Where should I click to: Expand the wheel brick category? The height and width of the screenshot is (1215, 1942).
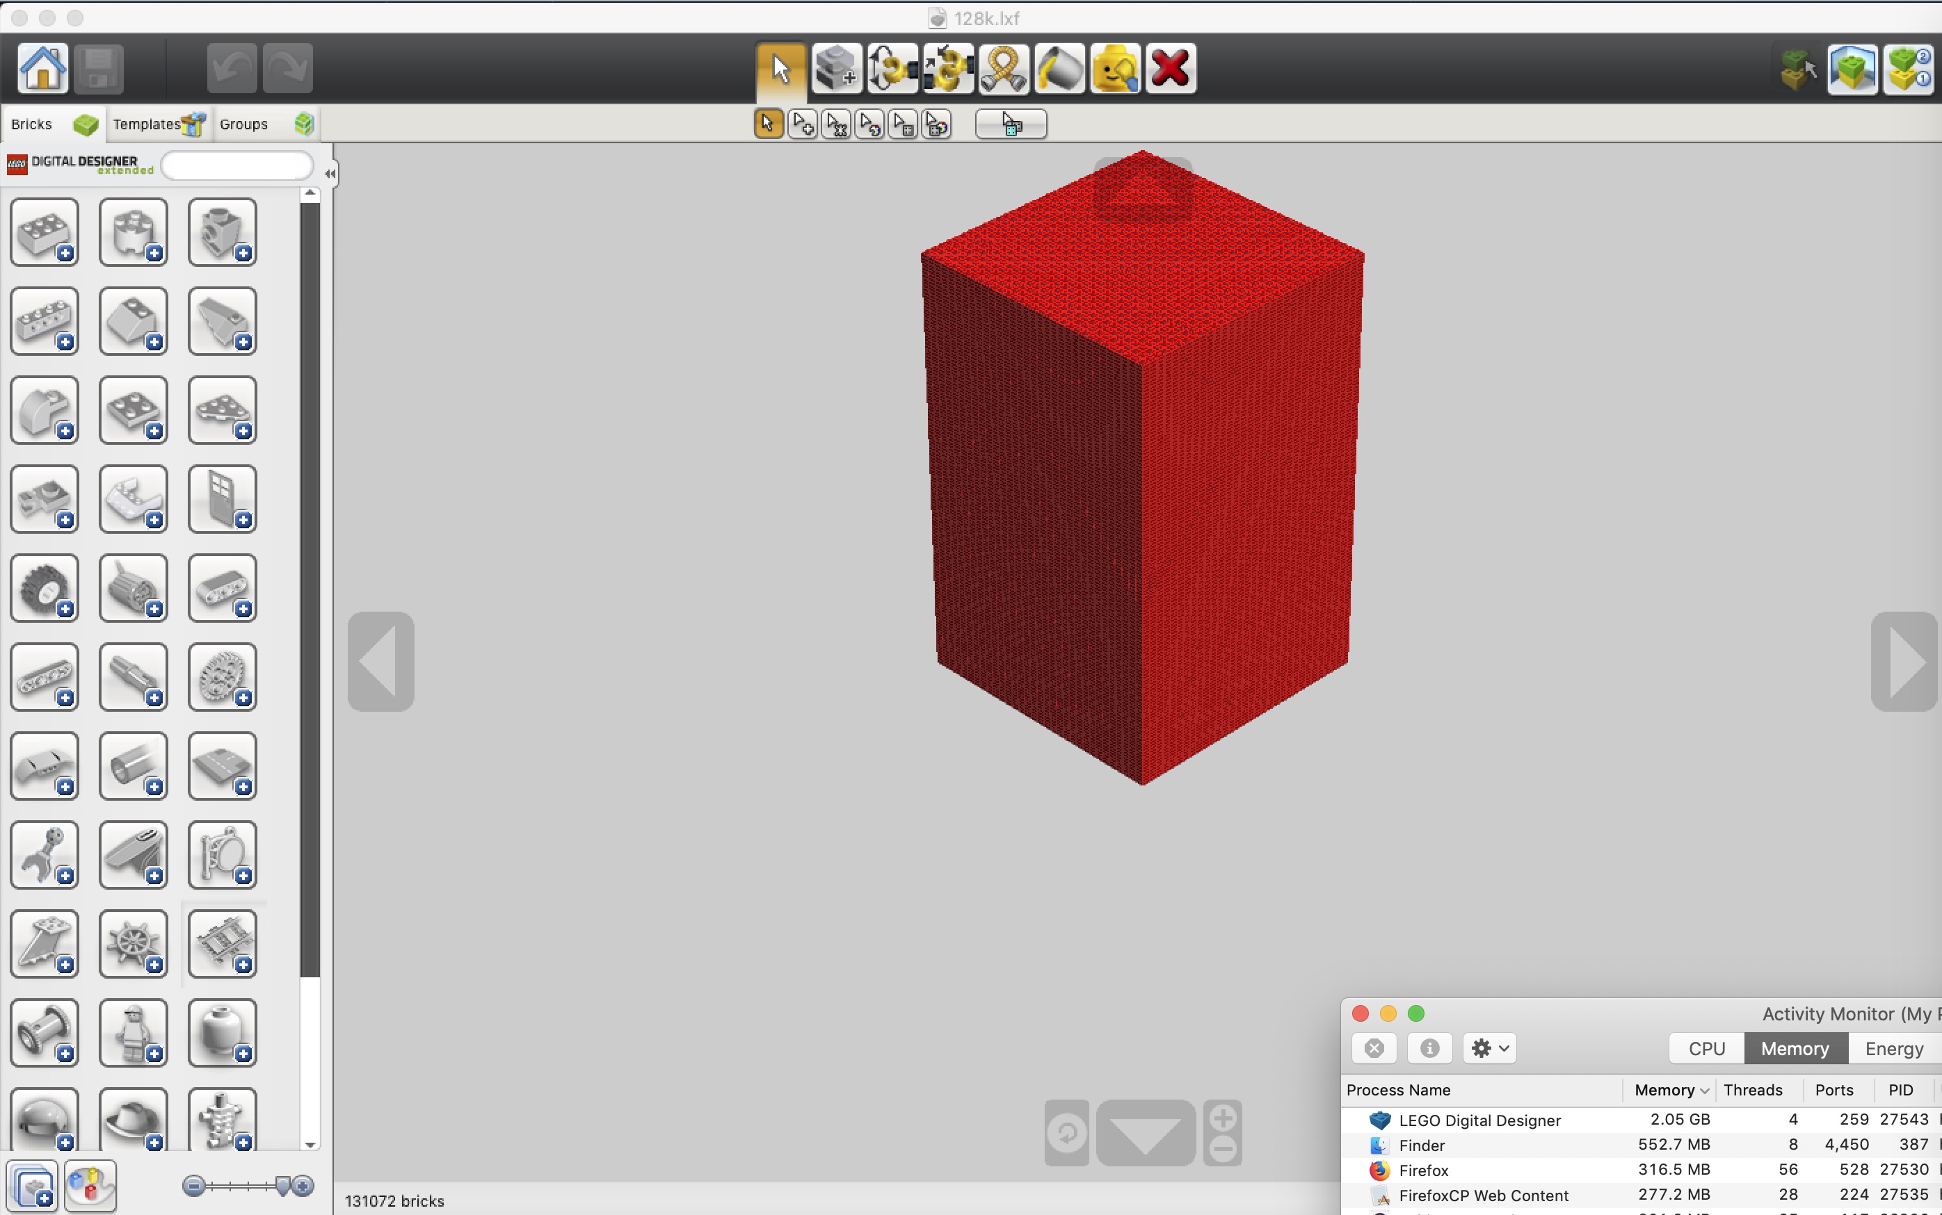[x=45, y=588]
